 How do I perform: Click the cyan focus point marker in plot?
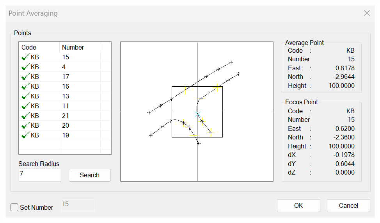[197, 114]
